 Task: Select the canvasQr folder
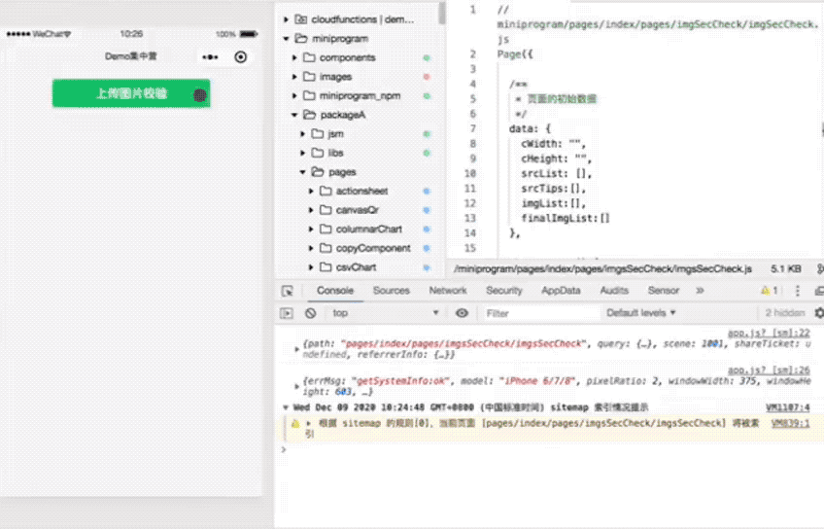click(358, 210)
